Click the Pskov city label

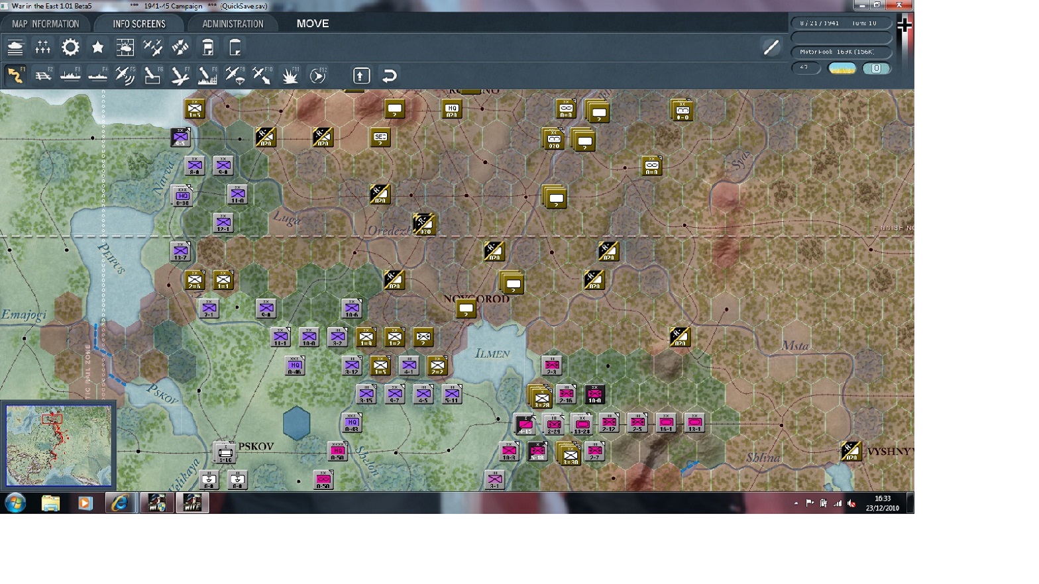256,446
